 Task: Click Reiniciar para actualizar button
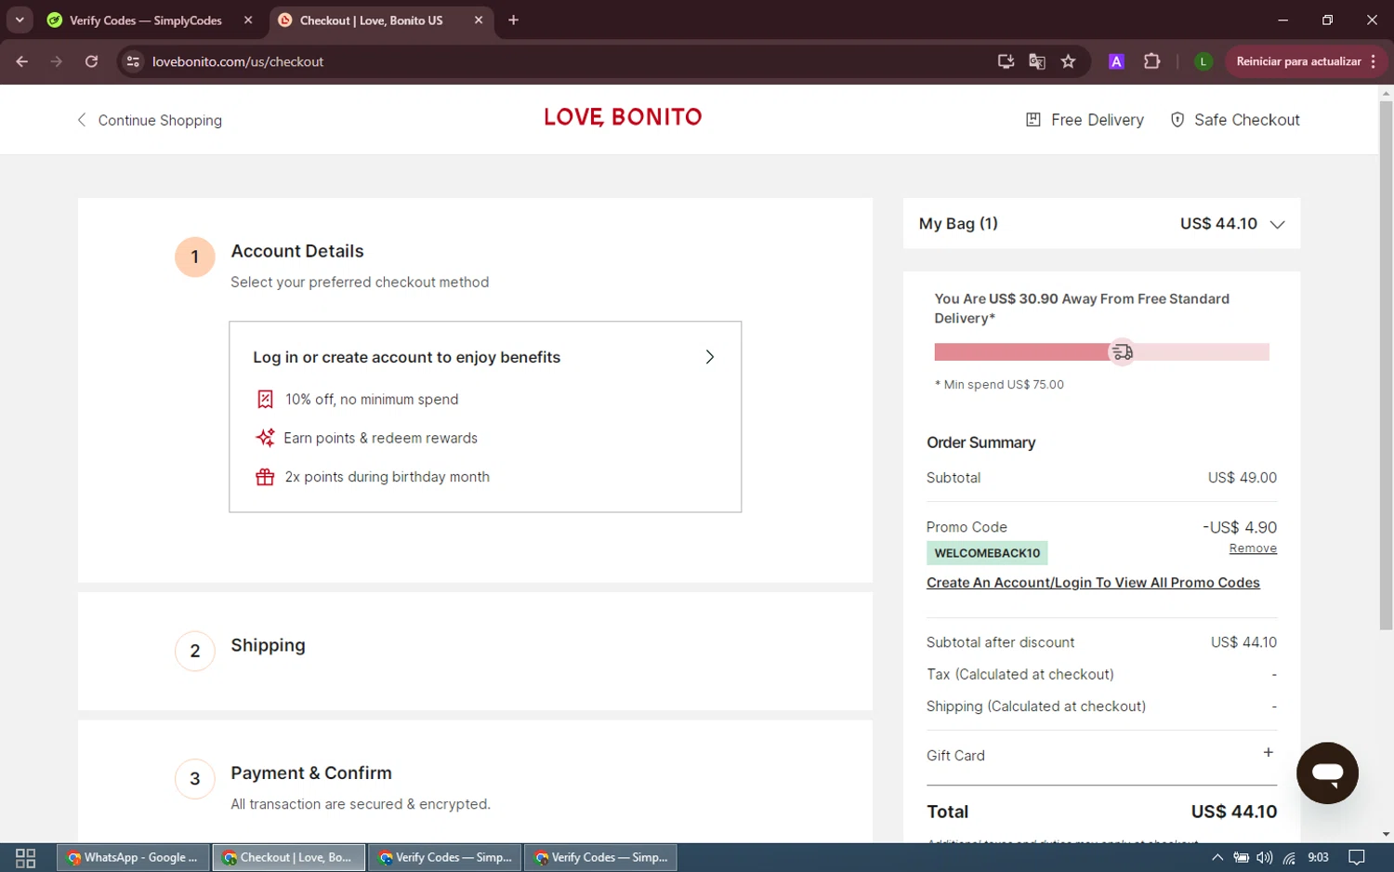point(1306,61)
